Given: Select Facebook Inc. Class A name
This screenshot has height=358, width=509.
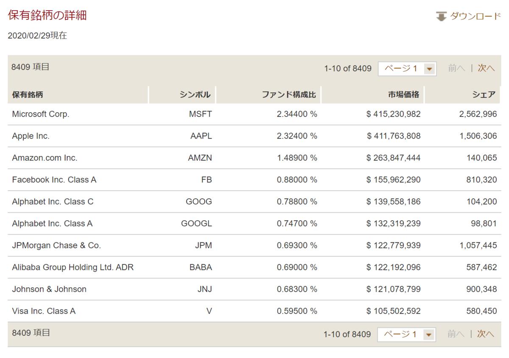Looking at the screenshot, I should click(54, 180).
